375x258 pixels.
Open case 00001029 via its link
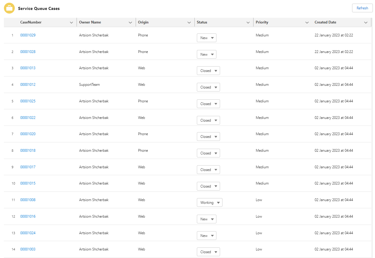28,35
